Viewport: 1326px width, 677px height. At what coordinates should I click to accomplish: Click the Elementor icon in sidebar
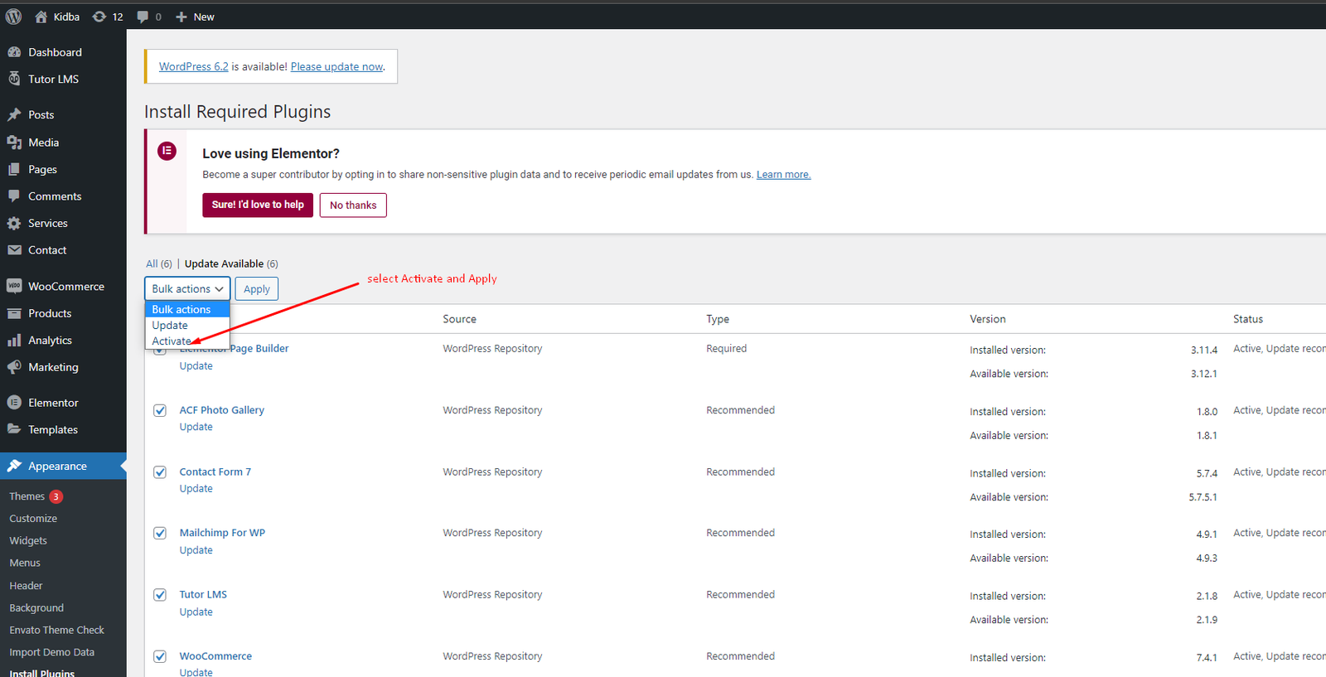(14, 403)
